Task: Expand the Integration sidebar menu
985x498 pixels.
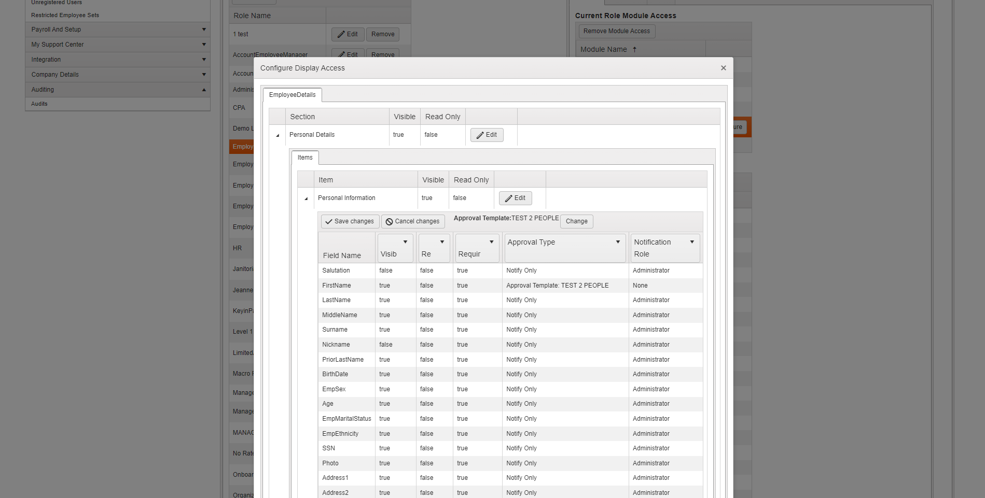Action: tap(118, 60)
